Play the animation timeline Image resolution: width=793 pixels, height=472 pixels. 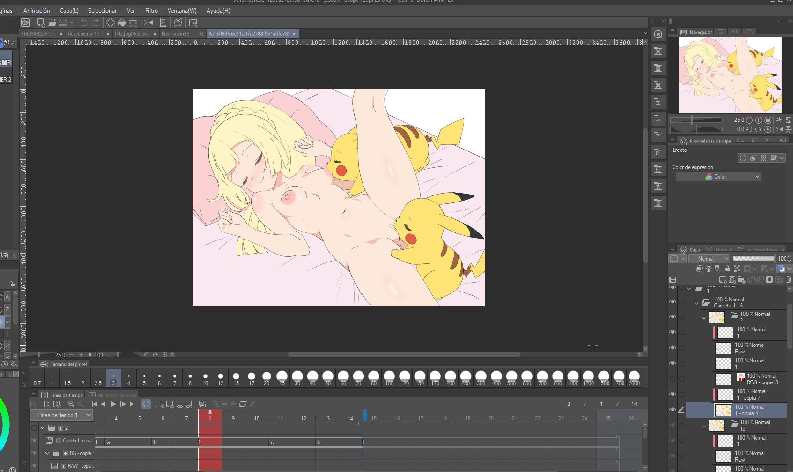113,404
